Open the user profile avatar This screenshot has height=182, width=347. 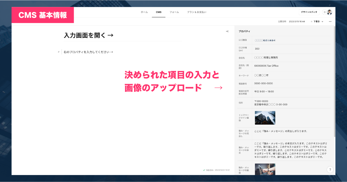(x=330, y=12)
